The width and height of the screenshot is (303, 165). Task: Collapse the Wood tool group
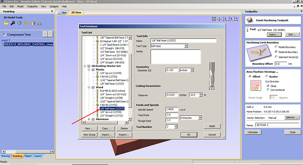[89, 87]
